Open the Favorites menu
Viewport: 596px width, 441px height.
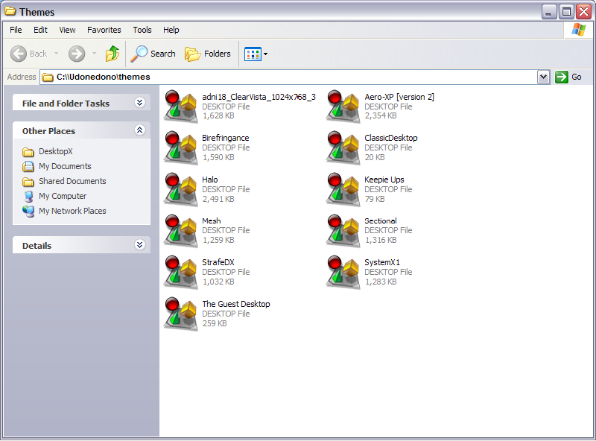[104, 30]
